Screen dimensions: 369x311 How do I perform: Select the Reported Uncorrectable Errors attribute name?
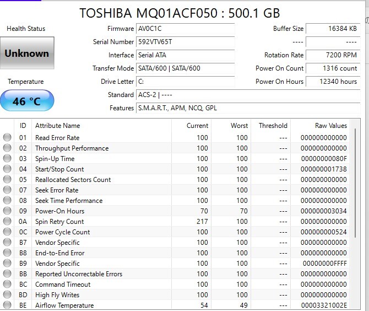(x=79, y=274)
